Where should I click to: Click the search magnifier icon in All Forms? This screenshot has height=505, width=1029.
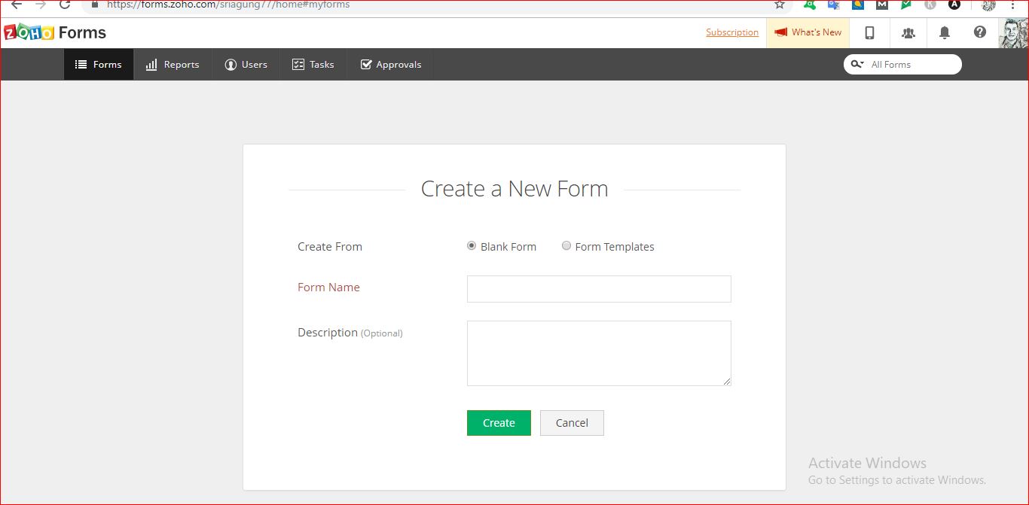click(x=856, y=65)
